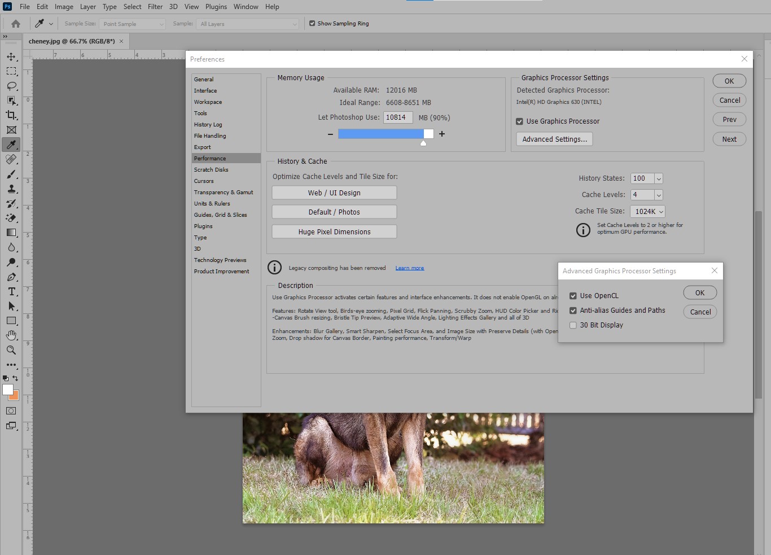Activate the Horizontal Type tool
This screenshot has height=555, width=771.
pos(11,292)
